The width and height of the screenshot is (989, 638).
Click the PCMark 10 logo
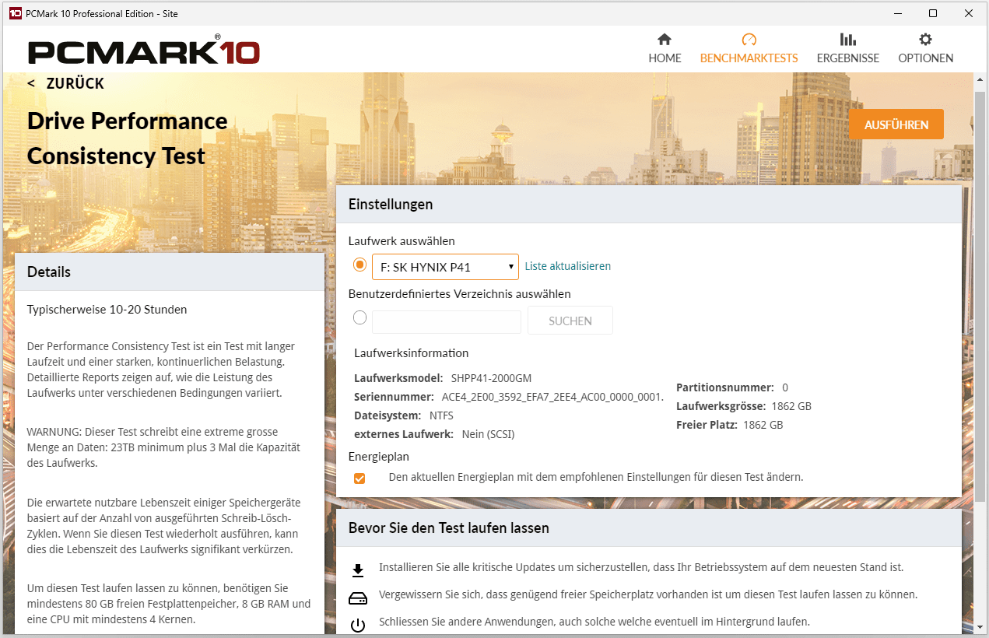tap(144, 51)
